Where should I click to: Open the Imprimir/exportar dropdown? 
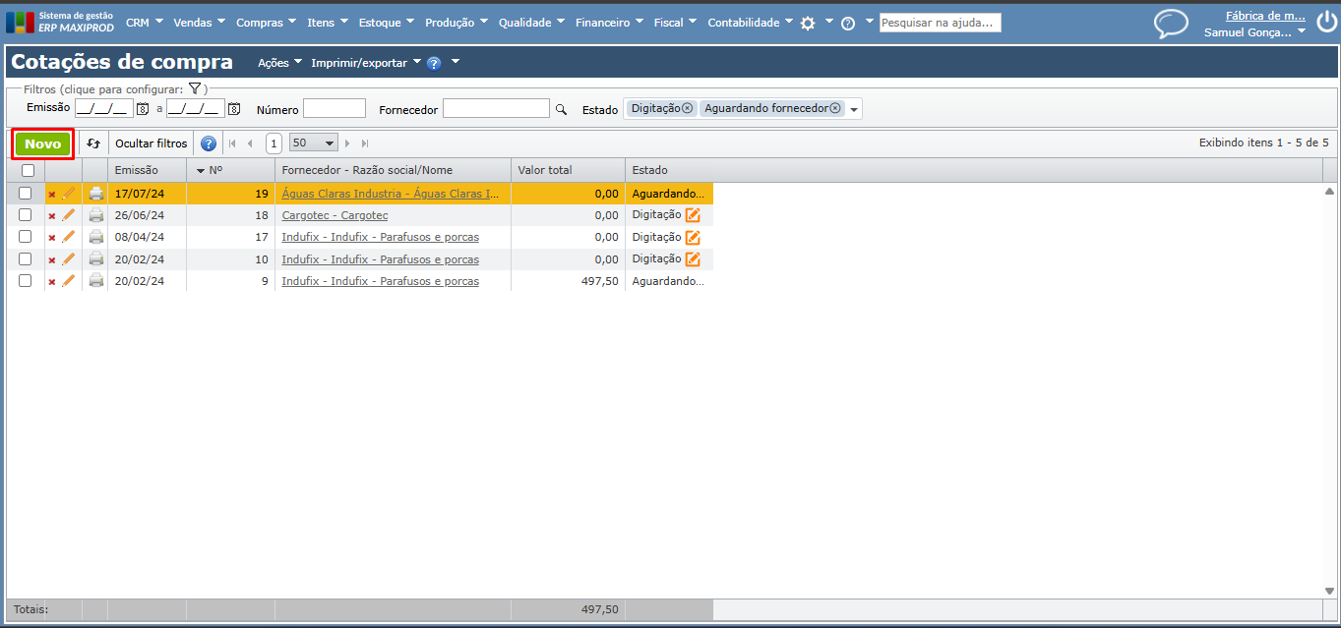coord(366,63)
